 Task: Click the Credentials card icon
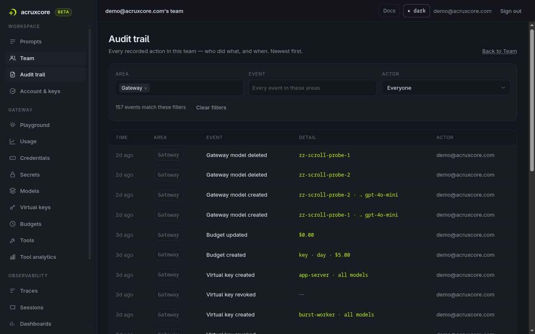pos(13,158)
